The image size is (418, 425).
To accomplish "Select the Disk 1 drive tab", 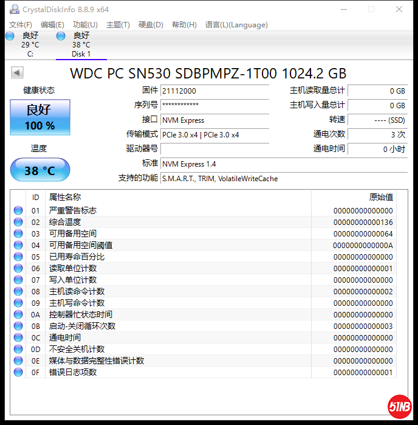I will (x=81, y=45).
